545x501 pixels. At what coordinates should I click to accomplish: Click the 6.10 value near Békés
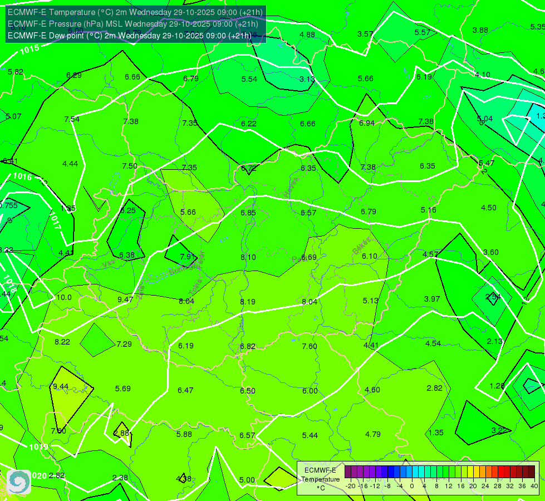point(370,256)
